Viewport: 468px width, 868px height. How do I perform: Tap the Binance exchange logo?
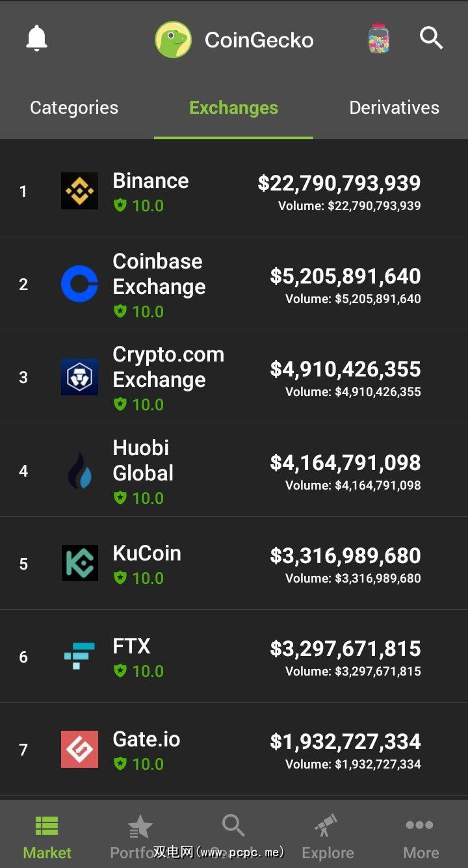79,191
